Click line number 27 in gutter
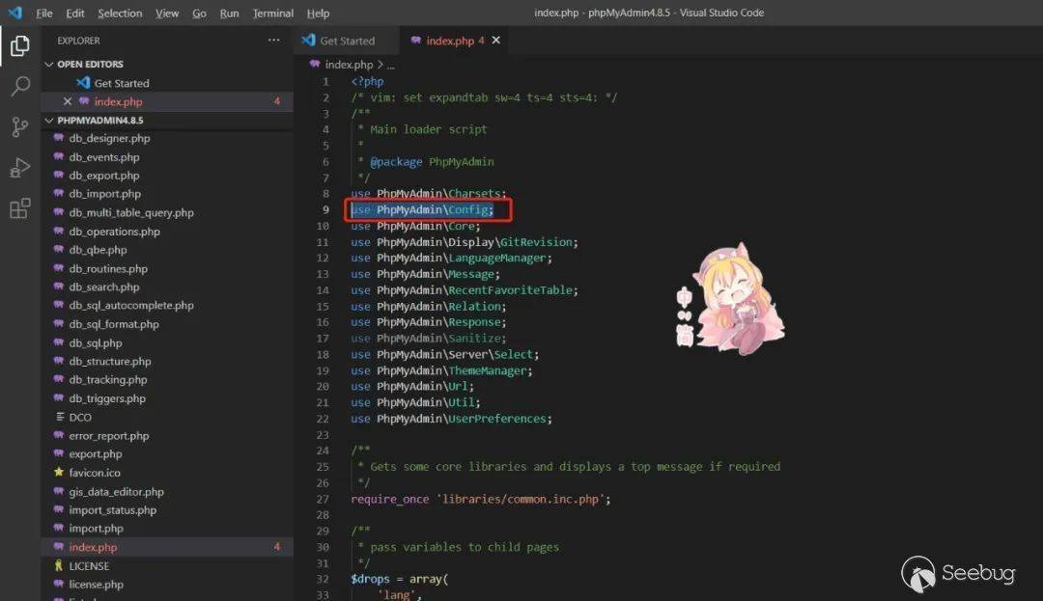1043x601 pixels. click(323, 499)
